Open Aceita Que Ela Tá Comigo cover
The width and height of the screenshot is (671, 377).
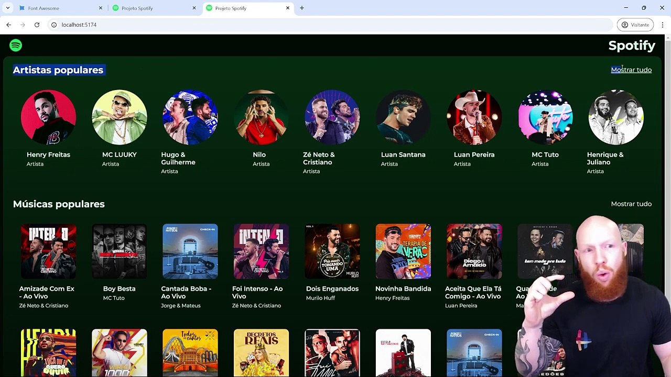click(474, 251)
